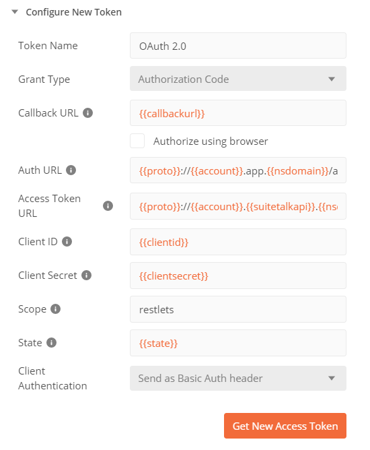Open the Client Authentication dropdown
370x450 pixels.
[238, 378]
